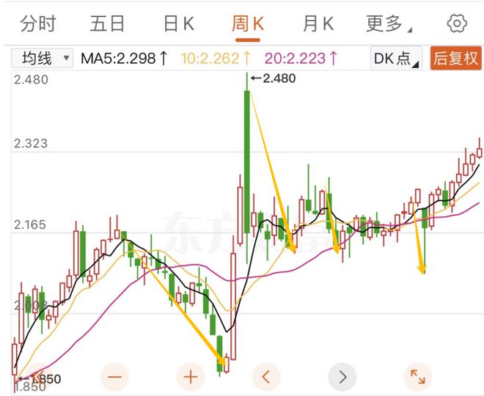Expand chart to fullscreen
Viewport: 484px width, 396px height.
coord(418,378)
